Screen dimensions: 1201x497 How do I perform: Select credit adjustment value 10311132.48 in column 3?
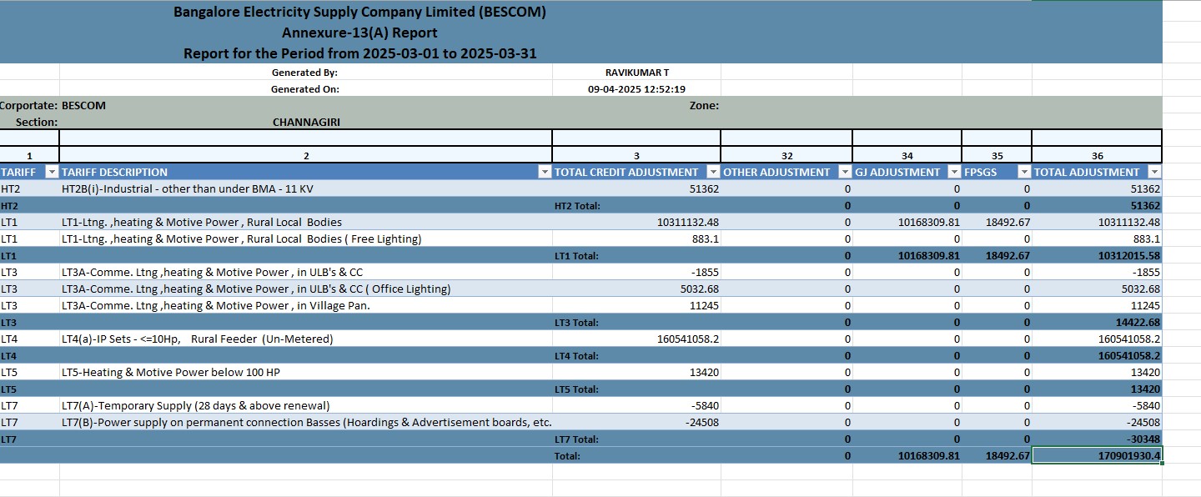tap(636, 222)
